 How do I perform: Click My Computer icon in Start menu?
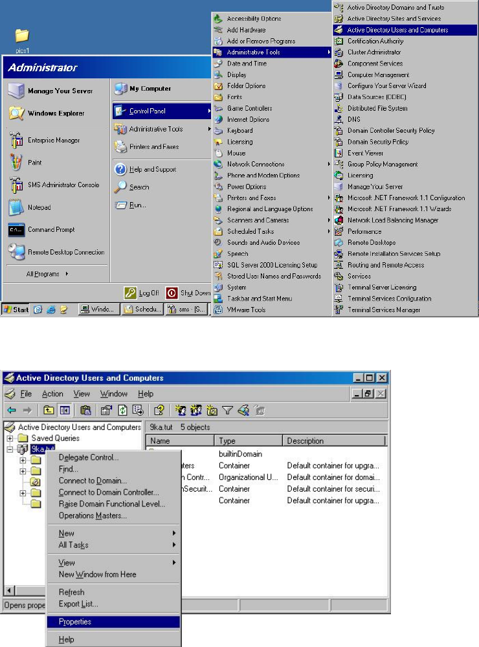[x=121, y=88]
